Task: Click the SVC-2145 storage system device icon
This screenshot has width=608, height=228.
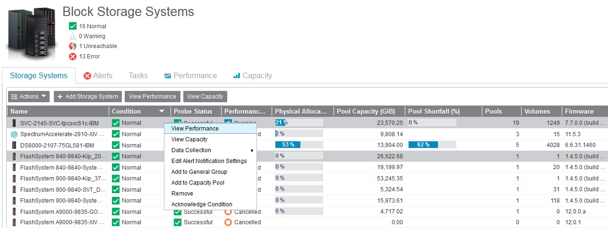Action: coord(14,123)
